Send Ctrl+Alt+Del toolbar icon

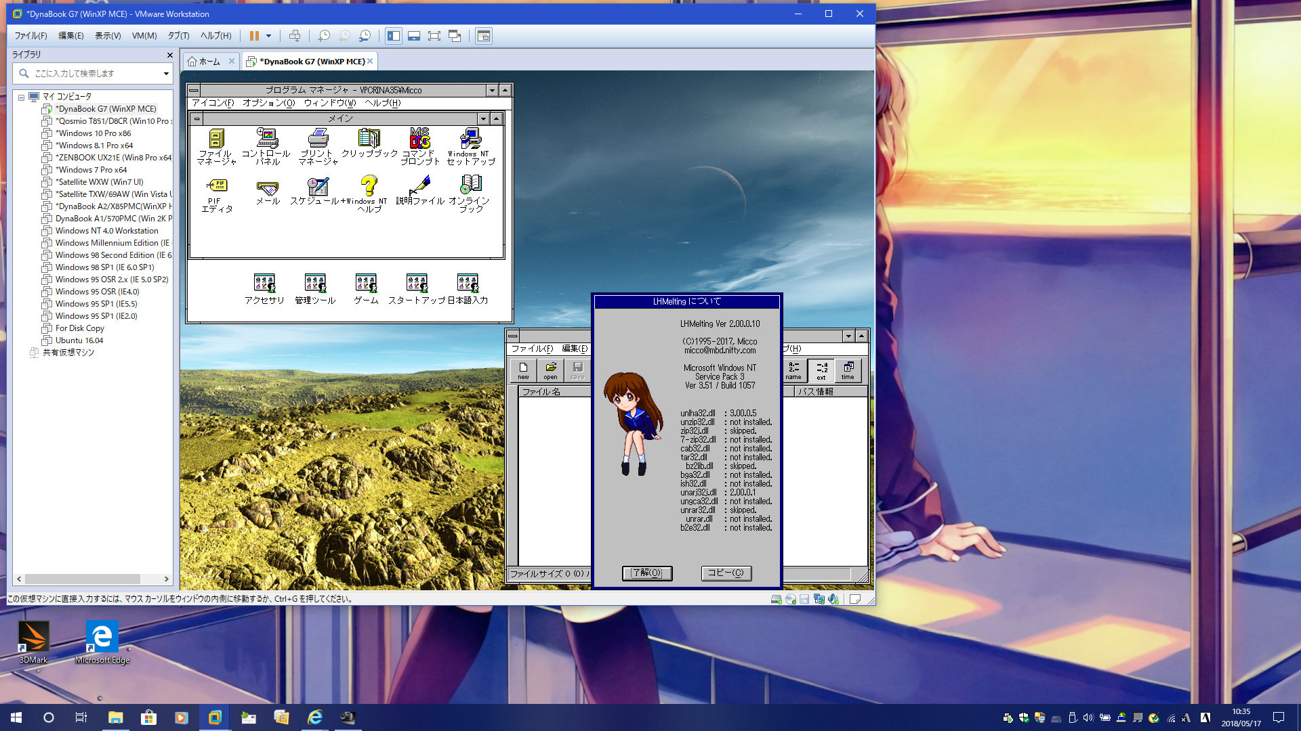click(x=295, y=36)
